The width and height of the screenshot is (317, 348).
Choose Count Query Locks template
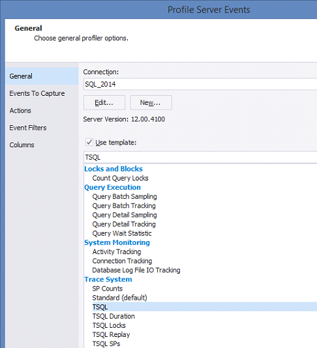coord(120,178)
